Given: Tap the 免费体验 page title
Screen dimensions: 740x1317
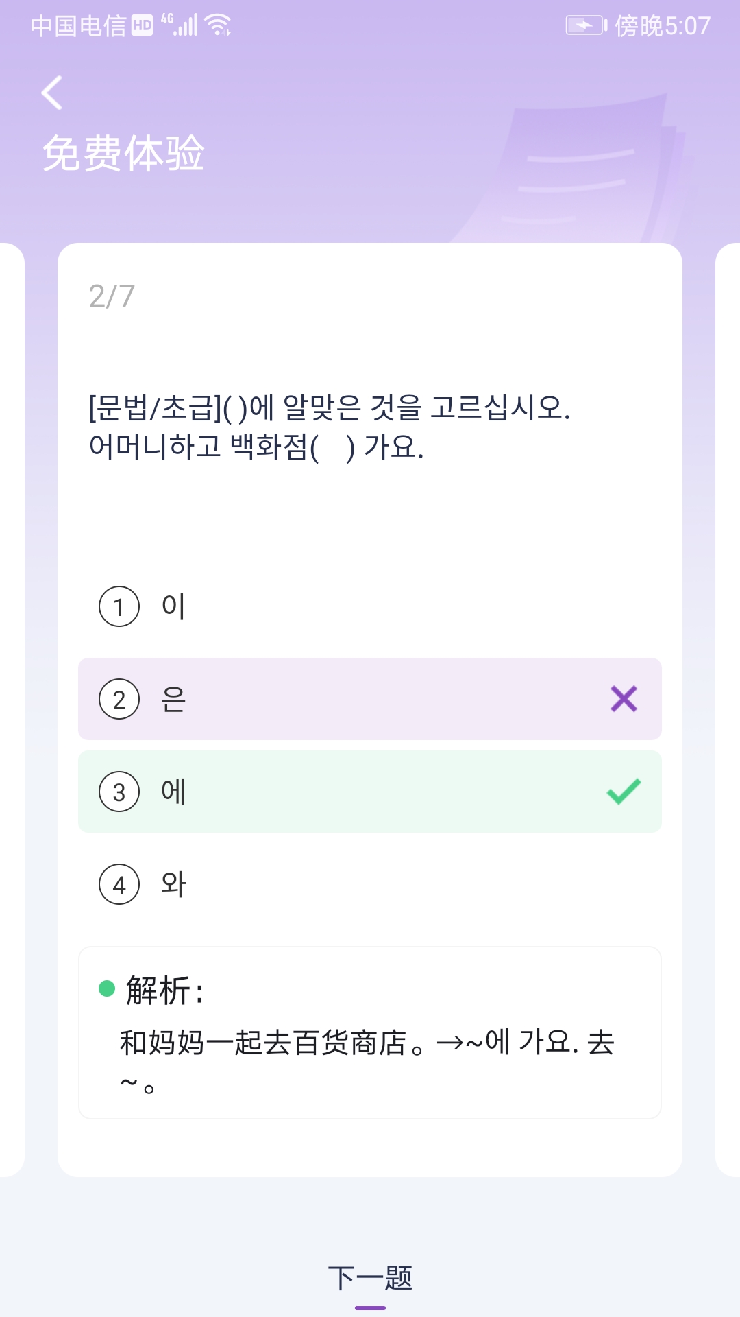Looking at the screenshot, I should [123, 153].
